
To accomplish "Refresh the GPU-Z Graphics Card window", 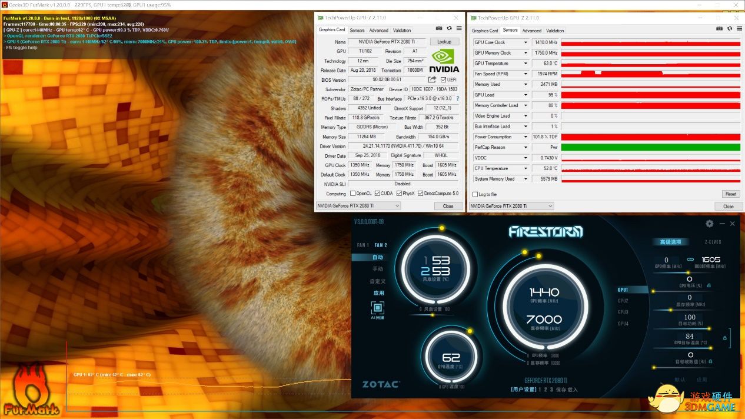I will tap(449, 28).
